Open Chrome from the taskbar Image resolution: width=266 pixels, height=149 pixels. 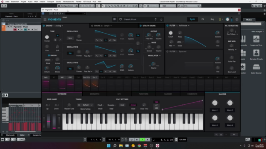(x=139, y=146)
